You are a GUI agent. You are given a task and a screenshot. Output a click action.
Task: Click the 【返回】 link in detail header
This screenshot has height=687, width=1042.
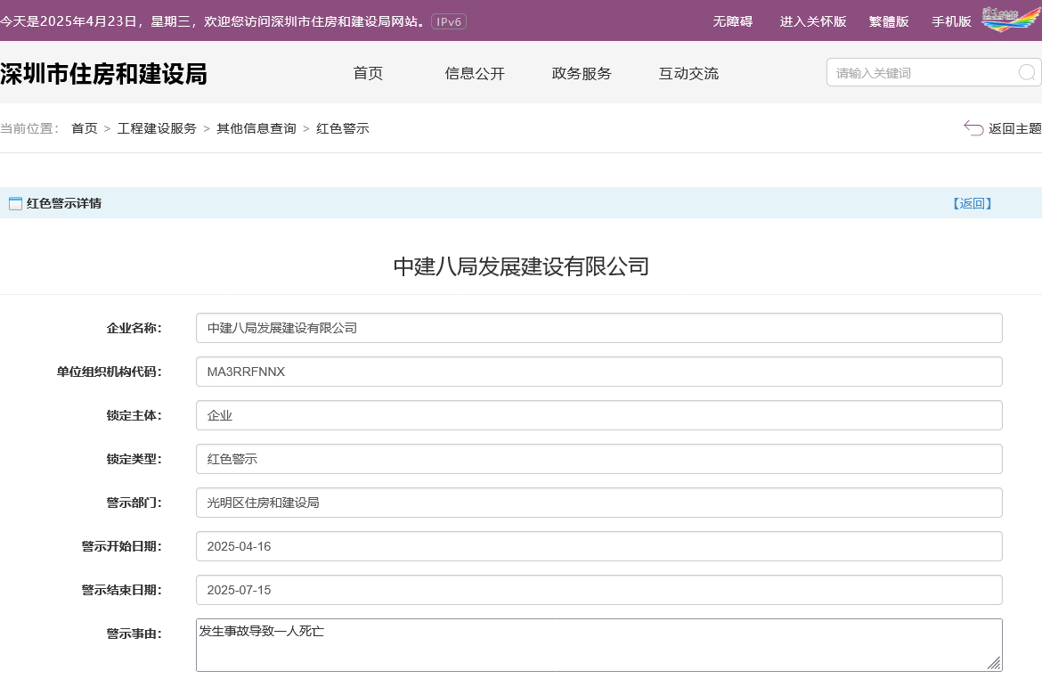(972, 204)
